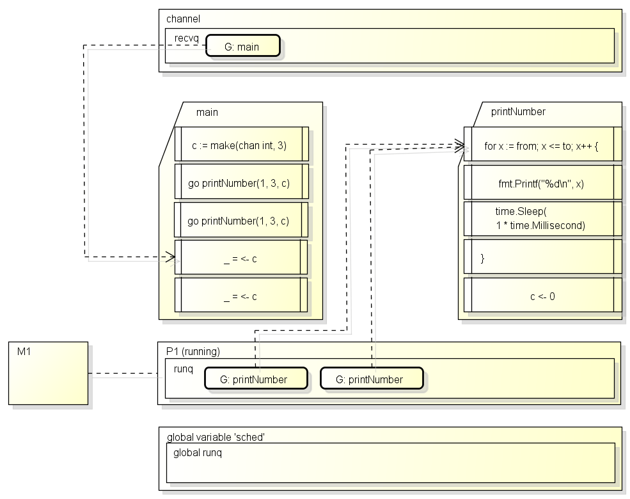Click the 'main' frame title

coord(207,112)
